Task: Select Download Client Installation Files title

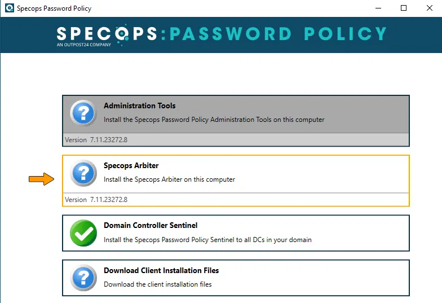Action: [x=161, y=270]
